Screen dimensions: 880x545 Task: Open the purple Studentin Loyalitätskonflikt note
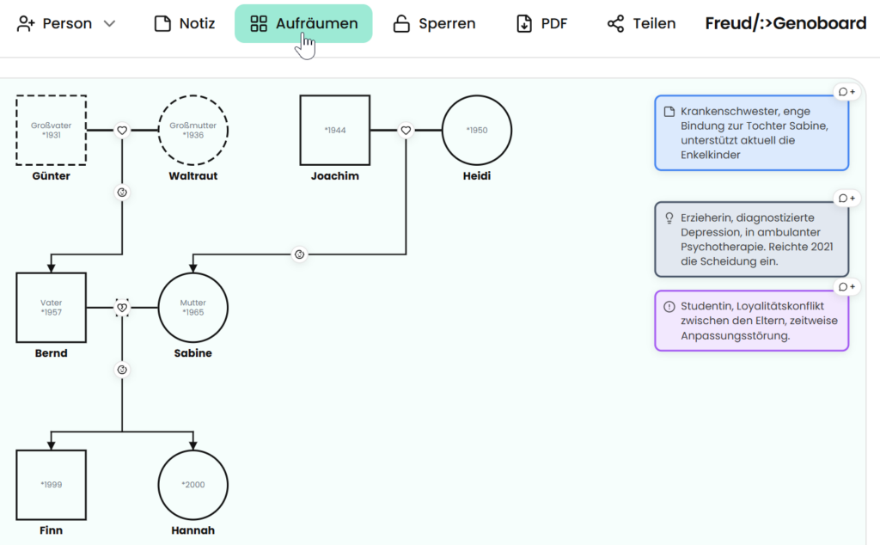point(751,321)
